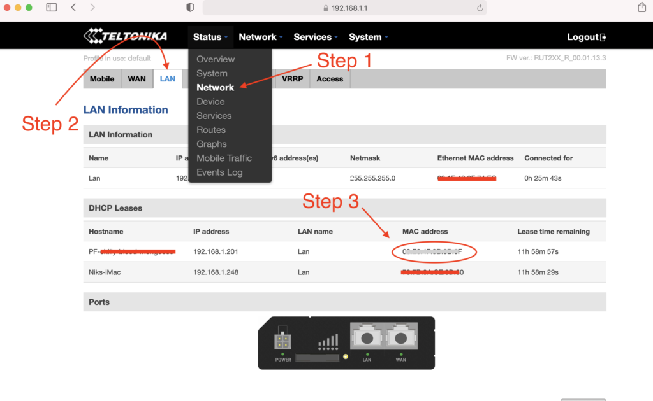Switch to the WAN tab

[x=137, y=79]
